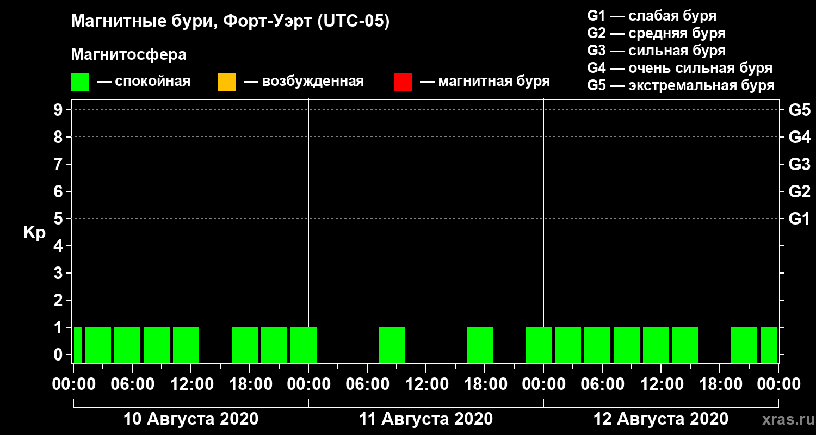The image size is (816, 435).
Task: Click the 'G2 — средняя буря' legend line
Action: pyautogui.click(x=657, y=33)
